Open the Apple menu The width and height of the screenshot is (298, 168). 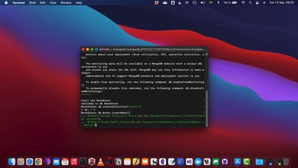tap(6, 3)
